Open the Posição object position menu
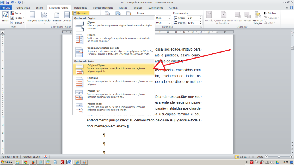 coord(209,18)
